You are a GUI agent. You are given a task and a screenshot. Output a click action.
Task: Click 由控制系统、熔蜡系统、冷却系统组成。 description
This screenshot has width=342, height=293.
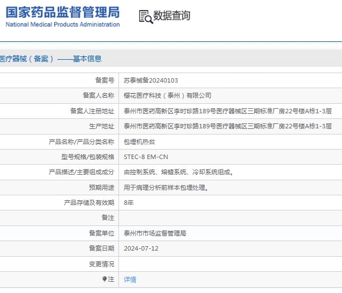pos(179,172)
